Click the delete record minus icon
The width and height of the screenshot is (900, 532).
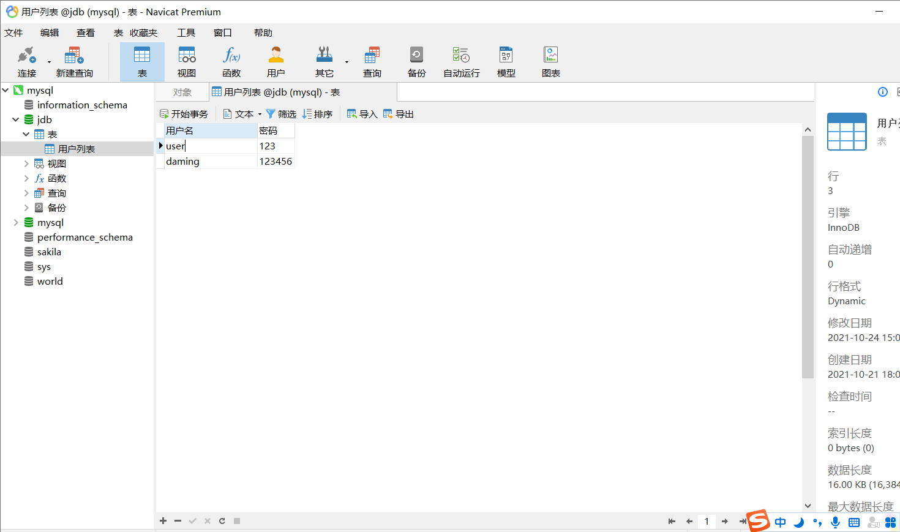[x=178, y=521]
